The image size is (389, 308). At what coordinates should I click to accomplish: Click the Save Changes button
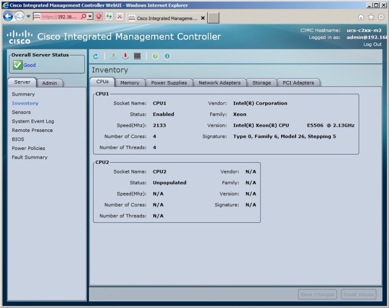[317, 294]
